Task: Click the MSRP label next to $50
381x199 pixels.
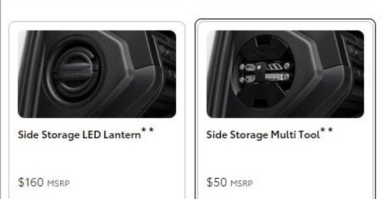Action: click(x=242, y=183)
